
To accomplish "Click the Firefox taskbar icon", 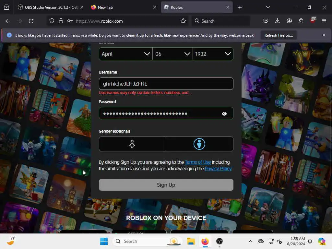I will 205,241.
